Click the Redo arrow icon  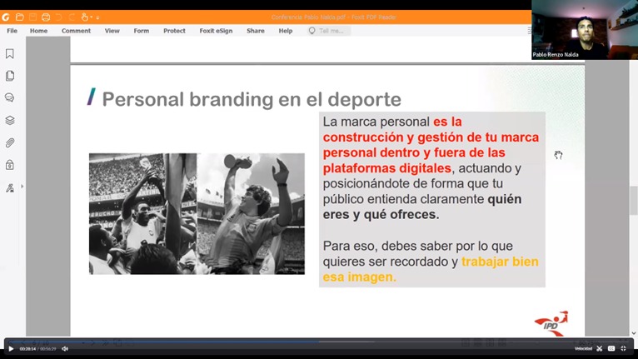tap(72, 17)
